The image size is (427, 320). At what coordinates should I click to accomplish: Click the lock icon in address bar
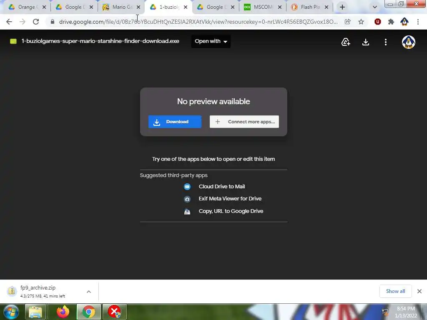click(x=52, y=22)
